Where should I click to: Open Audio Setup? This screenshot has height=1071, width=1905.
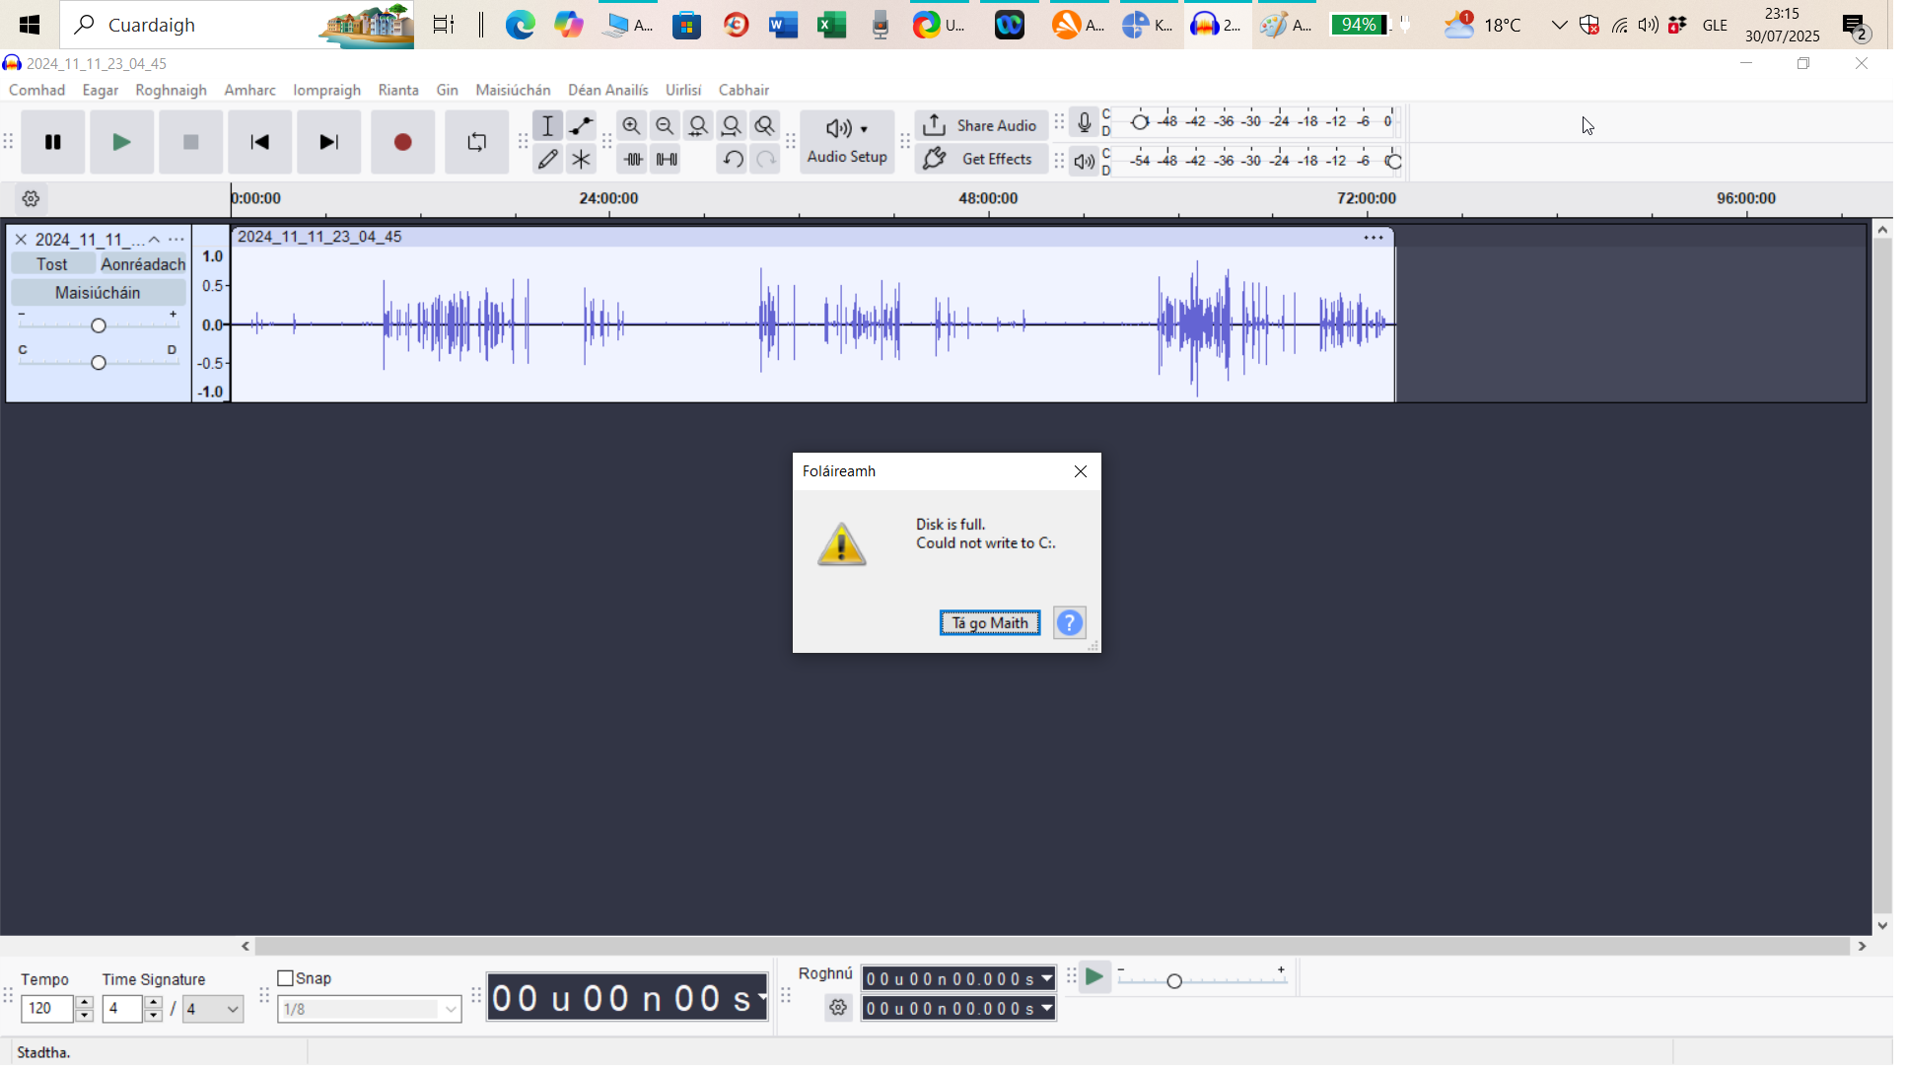tap(846, 141)
